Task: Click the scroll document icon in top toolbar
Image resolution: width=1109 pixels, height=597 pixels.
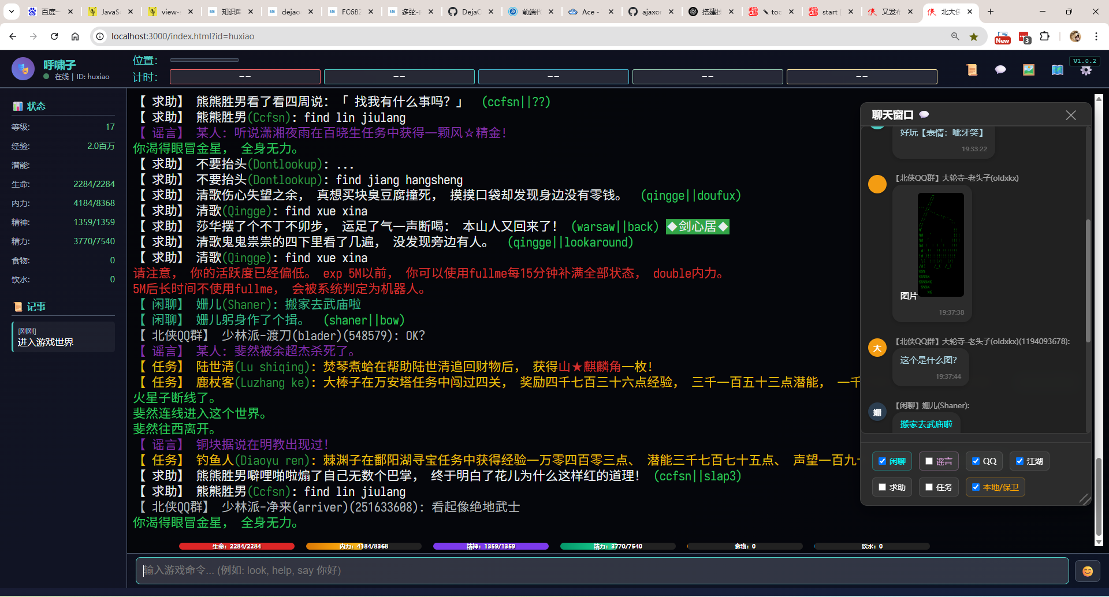Action: click(x=972, y=69)
